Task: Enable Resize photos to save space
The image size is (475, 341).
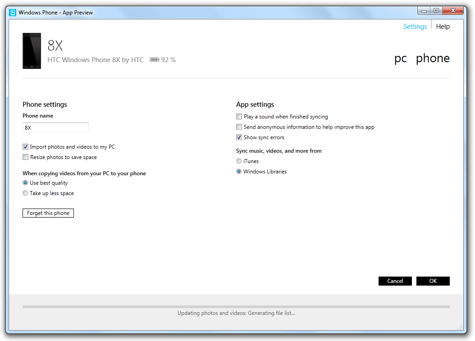Action: (x=25, y=157)
